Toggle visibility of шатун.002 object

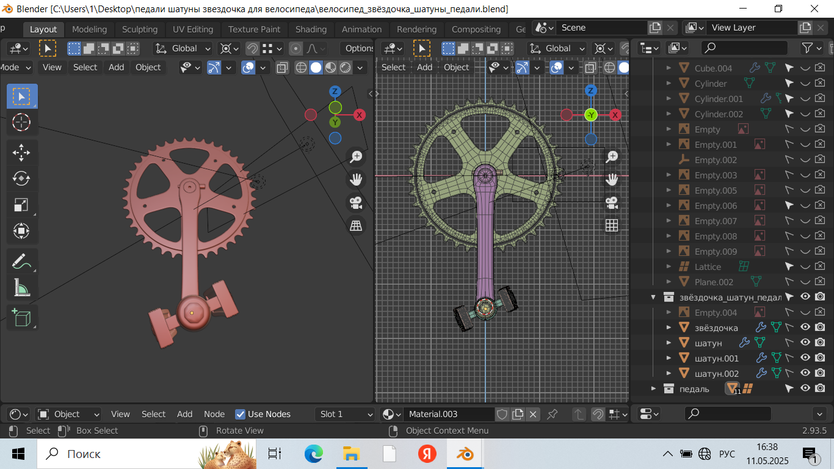point(805,373)
